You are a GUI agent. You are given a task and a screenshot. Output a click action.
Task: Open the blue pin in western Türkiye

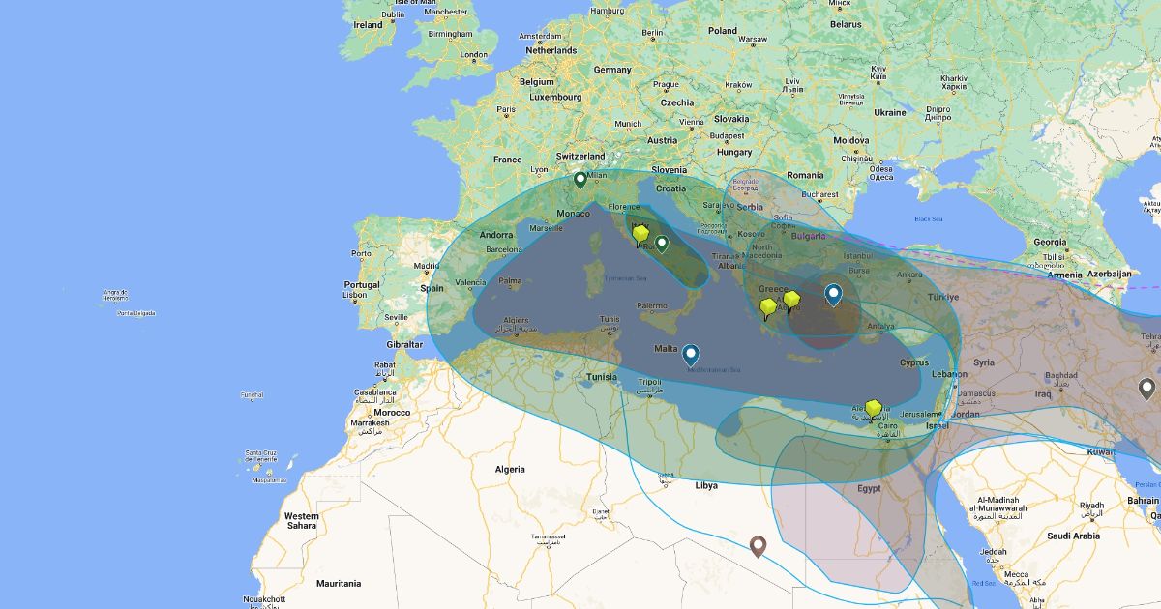(x=833, y=295)
